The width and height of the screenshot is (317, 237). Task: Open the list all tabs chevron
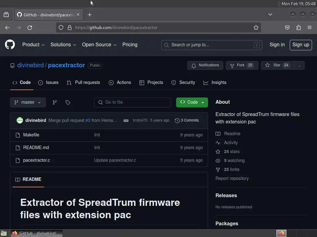pyautogui.click(x=270, y=15)
